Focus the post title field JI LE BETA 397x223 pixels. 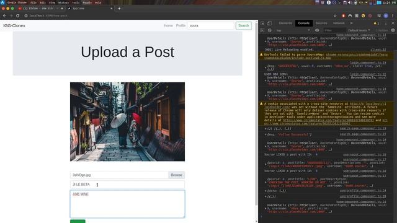point(127,185)
